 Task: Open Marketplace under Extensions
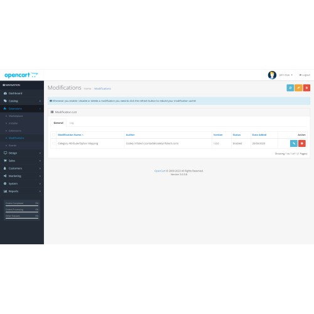pyautogui.click(x=16, y=116)
